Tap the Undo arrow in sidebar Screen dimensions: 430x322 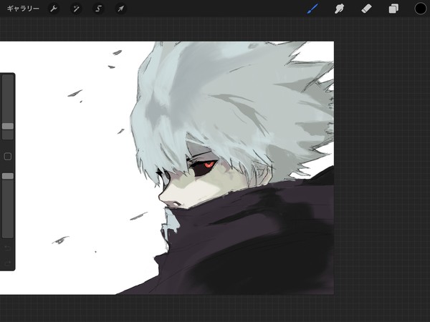(x=8, y=248)
